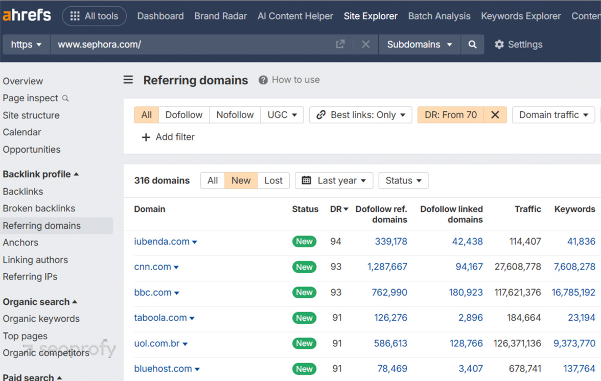
Task: Expand iubenda.com domain dropdown
Action: (x=195, y=242)
